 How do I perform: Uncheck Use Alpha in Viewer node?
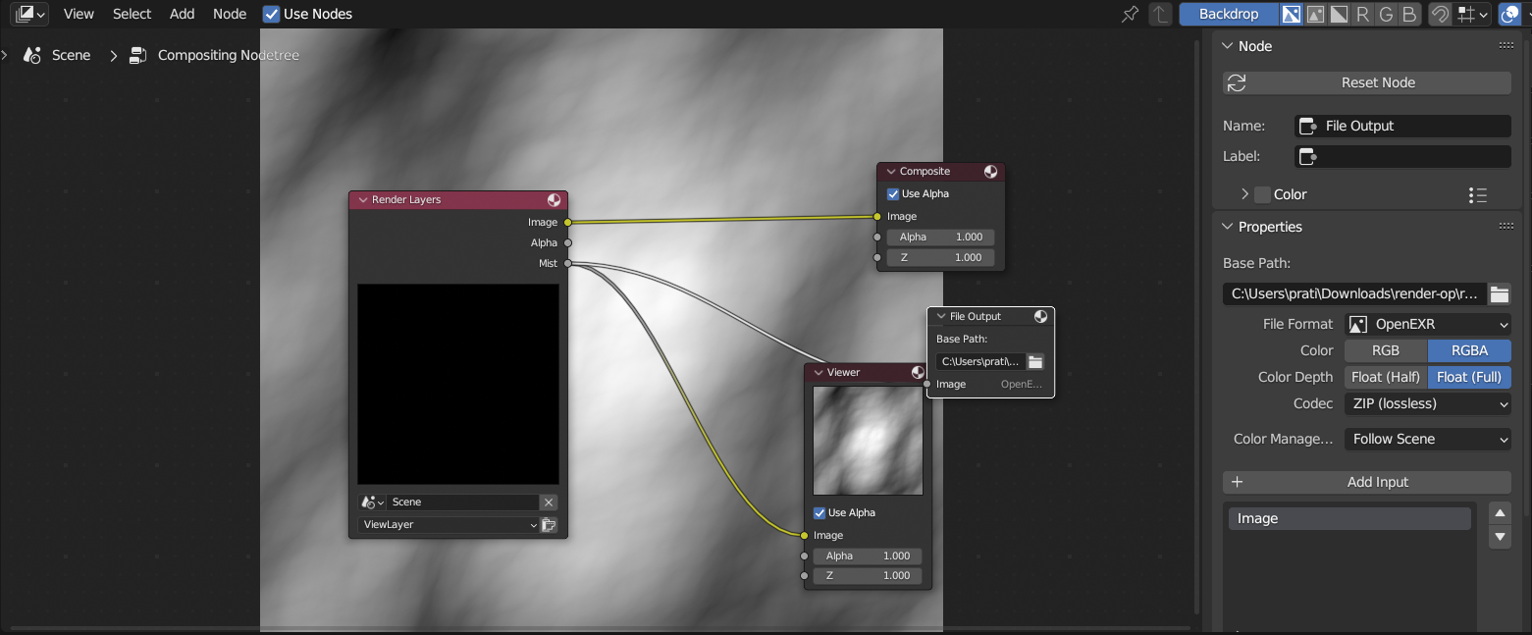click(x=819, y=512)
